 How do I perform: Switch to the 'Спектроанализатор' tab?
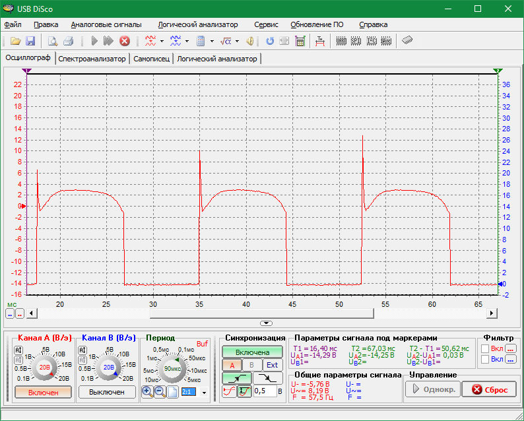pyautogui.click(x=92, y=59)
